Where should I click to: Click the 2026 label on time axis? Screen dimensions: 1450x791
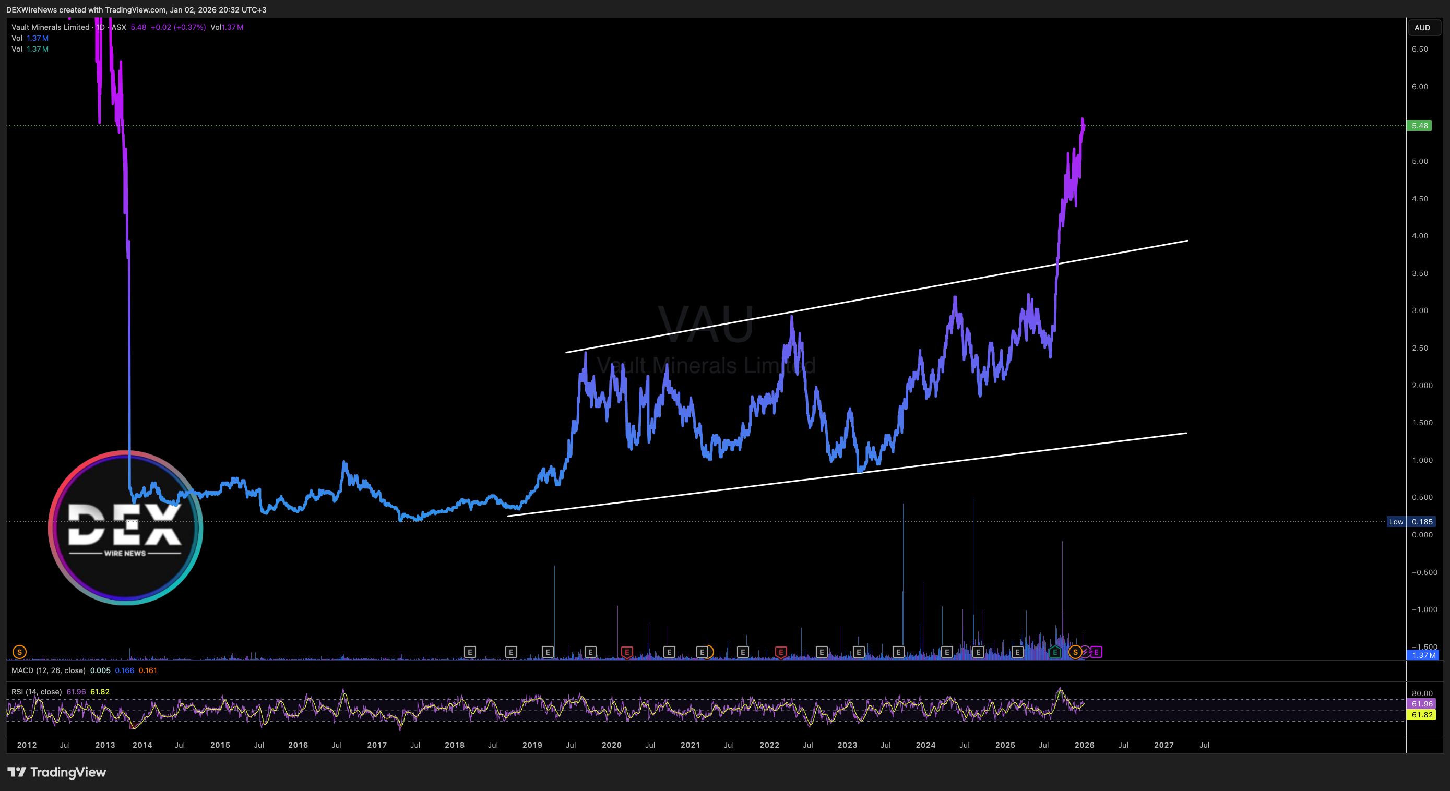coord(1084,745)
